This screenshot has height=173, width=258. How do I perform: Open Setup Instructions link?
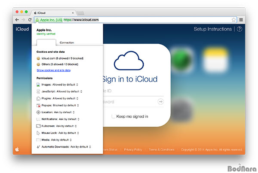tap(212, 29)
